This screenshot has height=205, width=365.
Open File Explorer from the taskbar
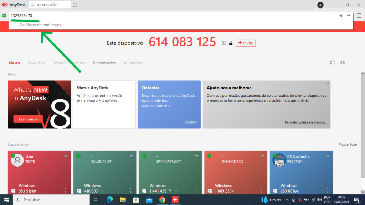pos(123,200)
